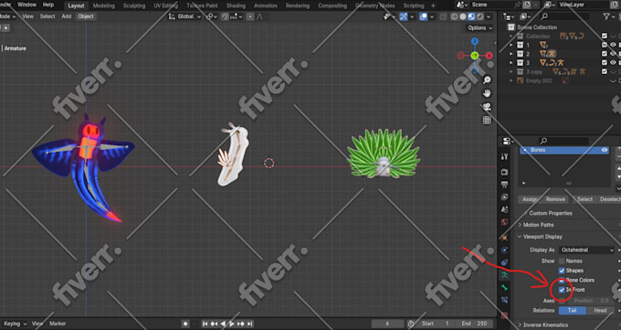The width and height of the screenshot is (621, 330).
Task: Uncheck the Bone Colors checkbox
Action: pyautogui.click(x=562, y=280)
